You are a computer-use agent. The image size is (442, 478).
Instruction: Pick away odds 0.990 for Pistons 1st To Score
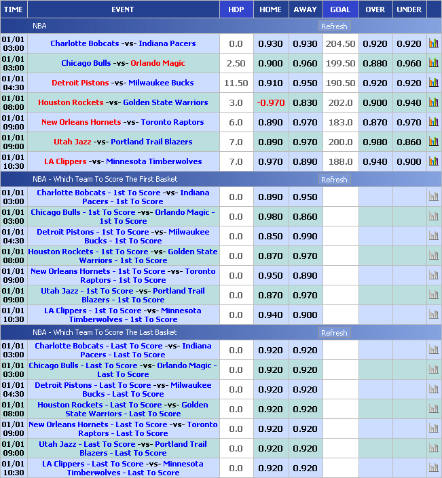point(305,236)
